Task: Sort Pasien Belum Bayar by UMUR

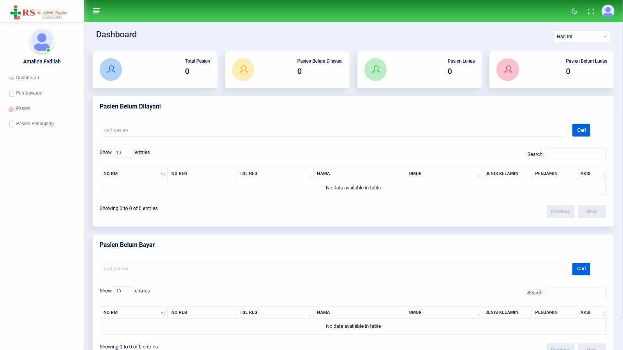Action: [443, 313]
